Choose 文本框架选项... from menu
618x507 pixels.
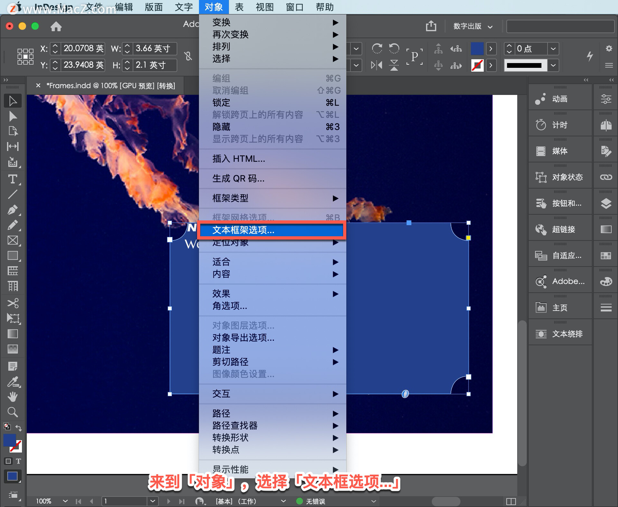click(x=272, y=230)
